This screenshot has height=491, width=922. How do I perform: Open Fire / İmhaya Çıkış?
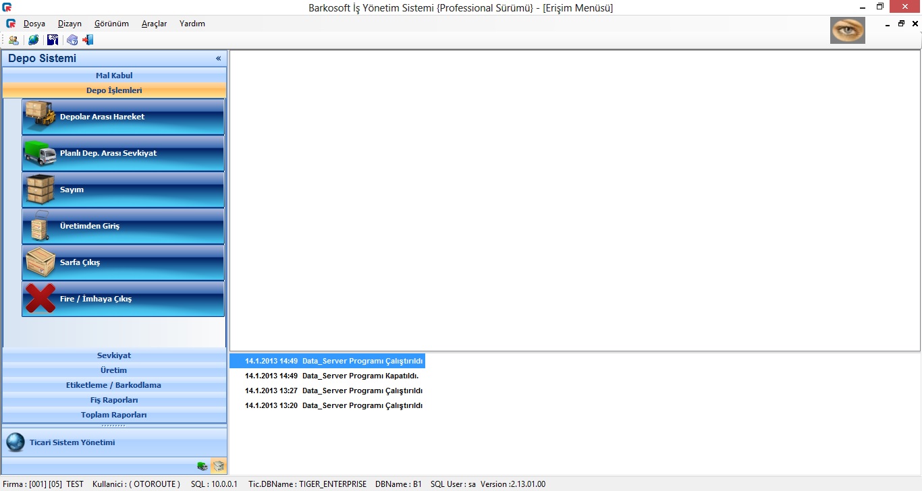(123, 299)
